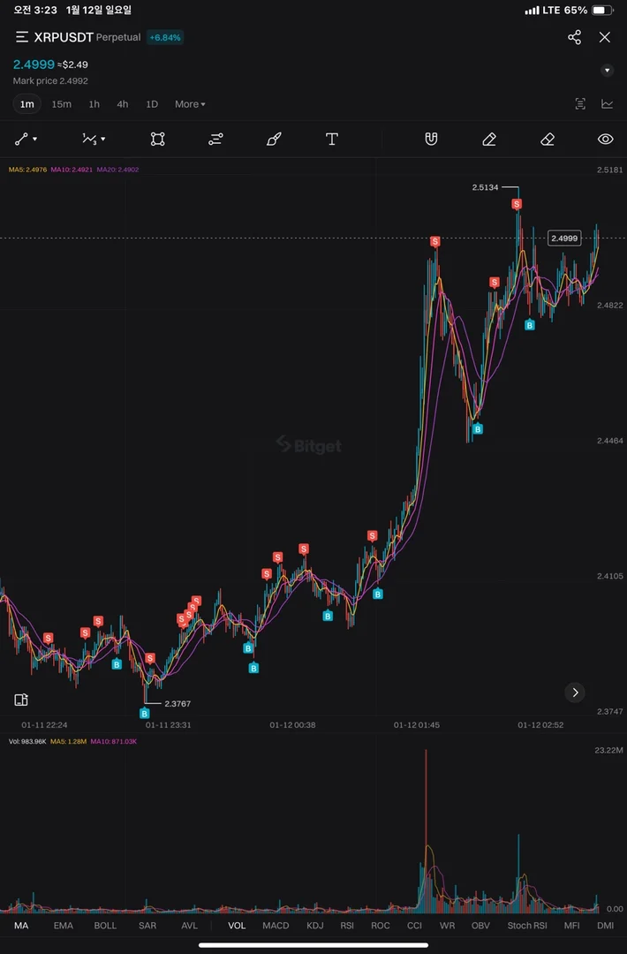Tap the Stoch RSI indicator
627x954 pixels.
click(525, 926)
